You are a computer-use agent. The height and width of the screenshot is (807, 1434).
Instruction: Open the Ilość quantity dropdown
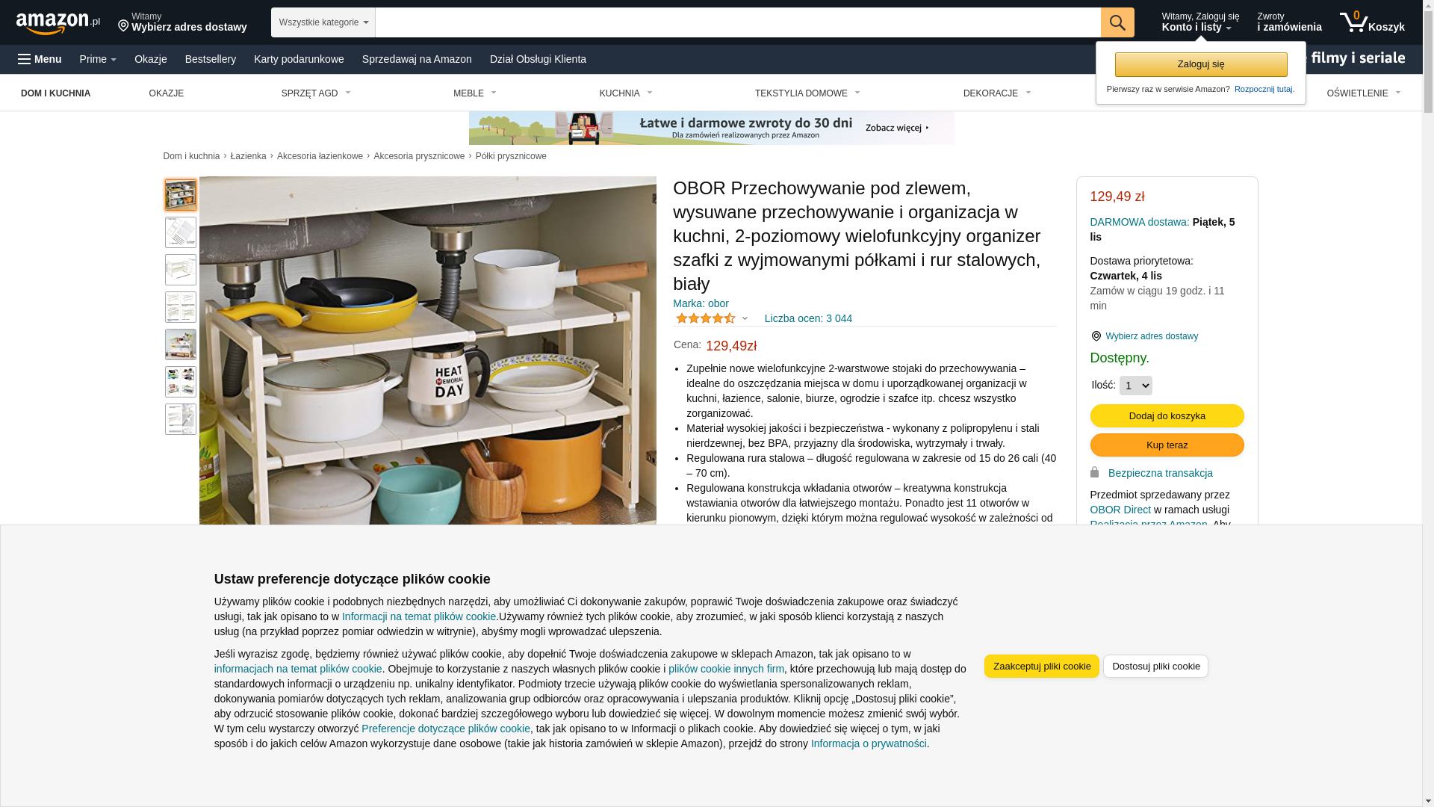[x=1135, y=386]
